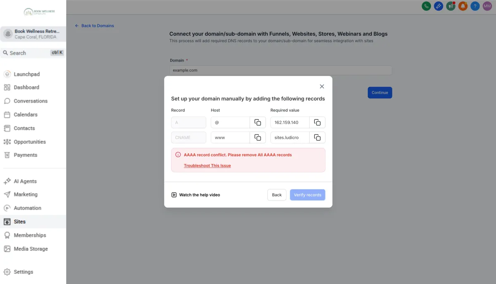Click the Back button in dialog
The width and height of the screenshot is (496, 284).
277,195
